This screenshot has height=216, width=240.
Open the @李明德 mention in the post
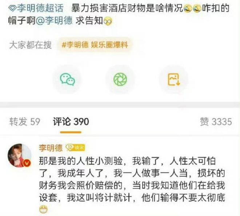(x=54, y=21)
